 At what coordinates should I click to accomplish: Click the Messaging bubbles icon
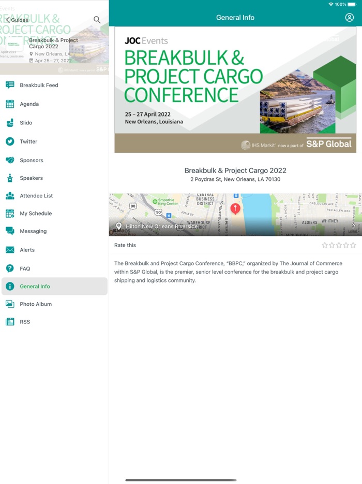coord(10,231)
